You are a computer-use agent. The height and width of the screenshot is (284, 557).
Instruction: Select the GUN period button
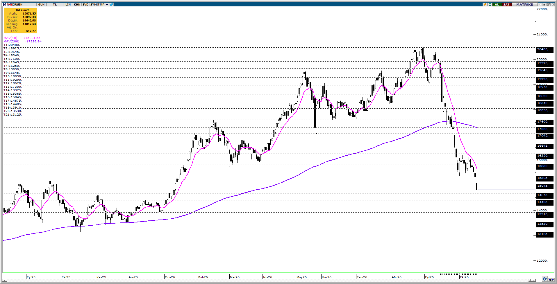[x=41, y=4]
